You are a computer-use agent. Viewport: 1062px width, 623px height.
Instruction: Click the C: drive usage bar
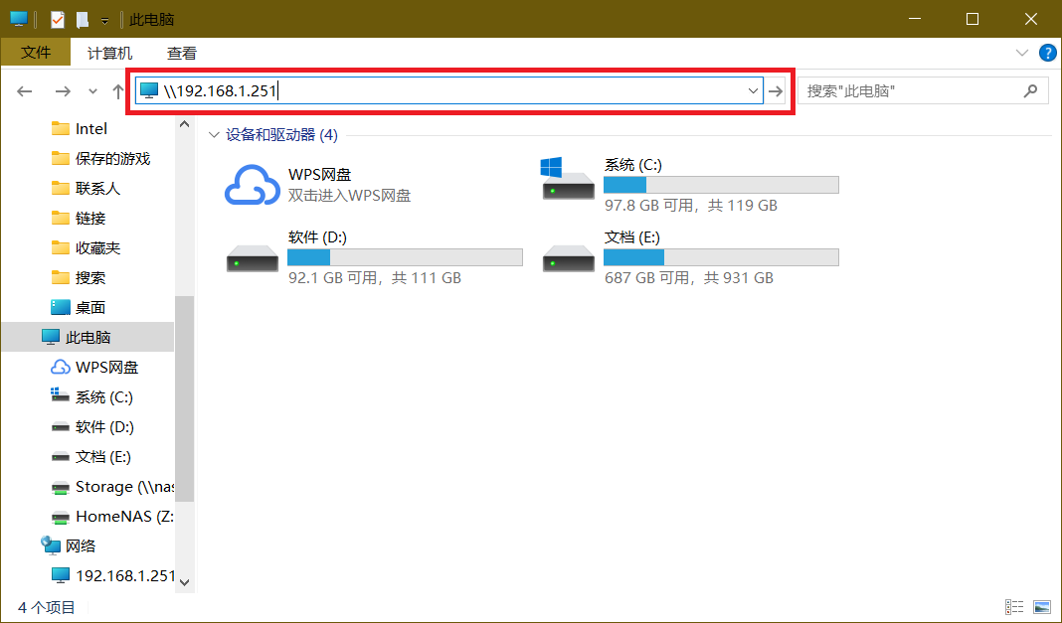(721, 184)
